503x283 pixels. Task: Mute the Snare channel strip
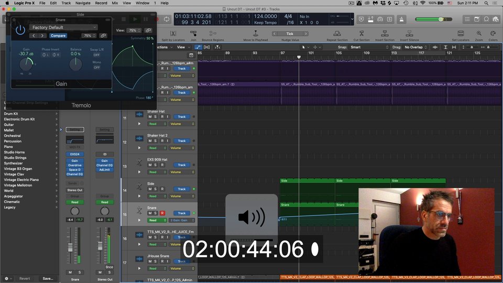(x=70, y=272)
